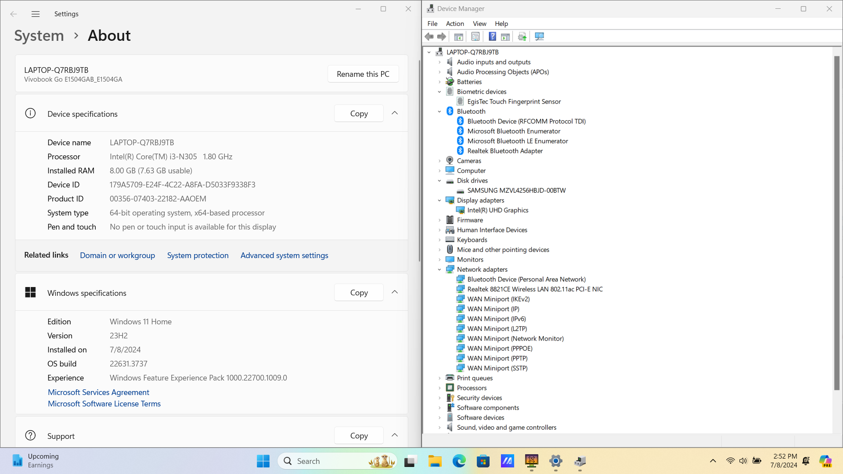
Task: Open Microsoft Services Agreement link
Action: [x=98, y=392]
